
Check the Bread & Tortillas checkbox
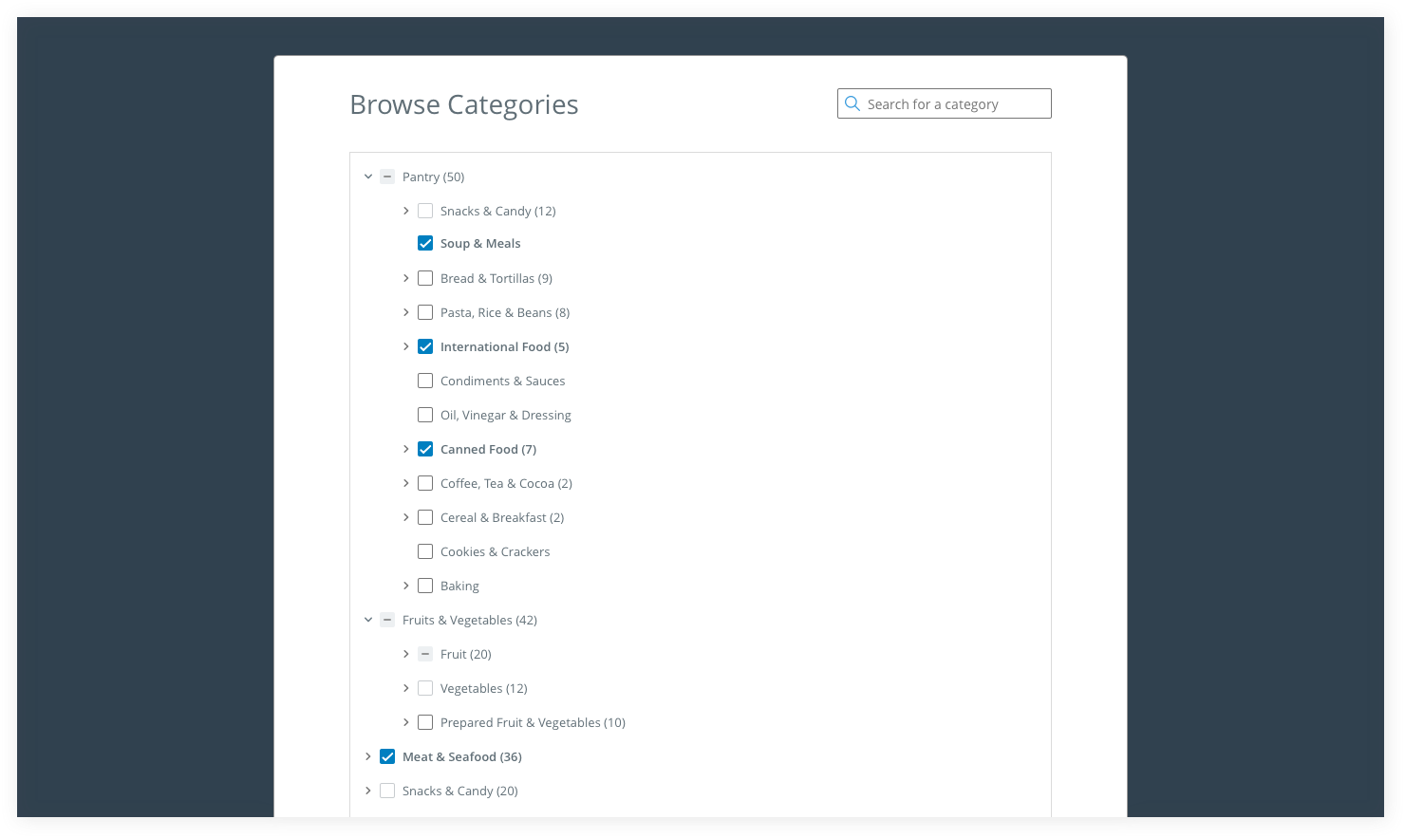(425, 278)
